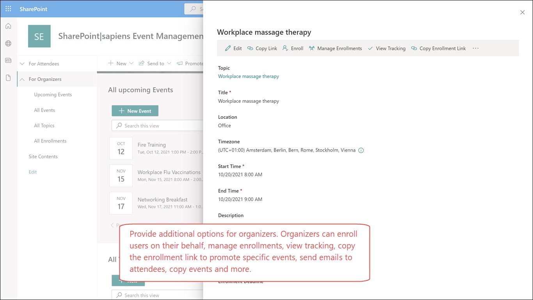This screenshot has width=533, height=300.
Task: Edit the Workplace massage therapy event
Action: point(233,48)
